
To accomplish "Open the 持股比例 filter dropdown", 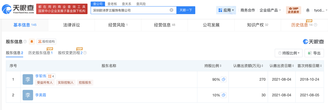I will tap(289, 53).
